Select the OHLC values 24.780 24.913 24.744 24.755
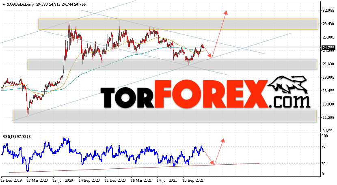Screen dimensions: 337x185 click(61, 4)
